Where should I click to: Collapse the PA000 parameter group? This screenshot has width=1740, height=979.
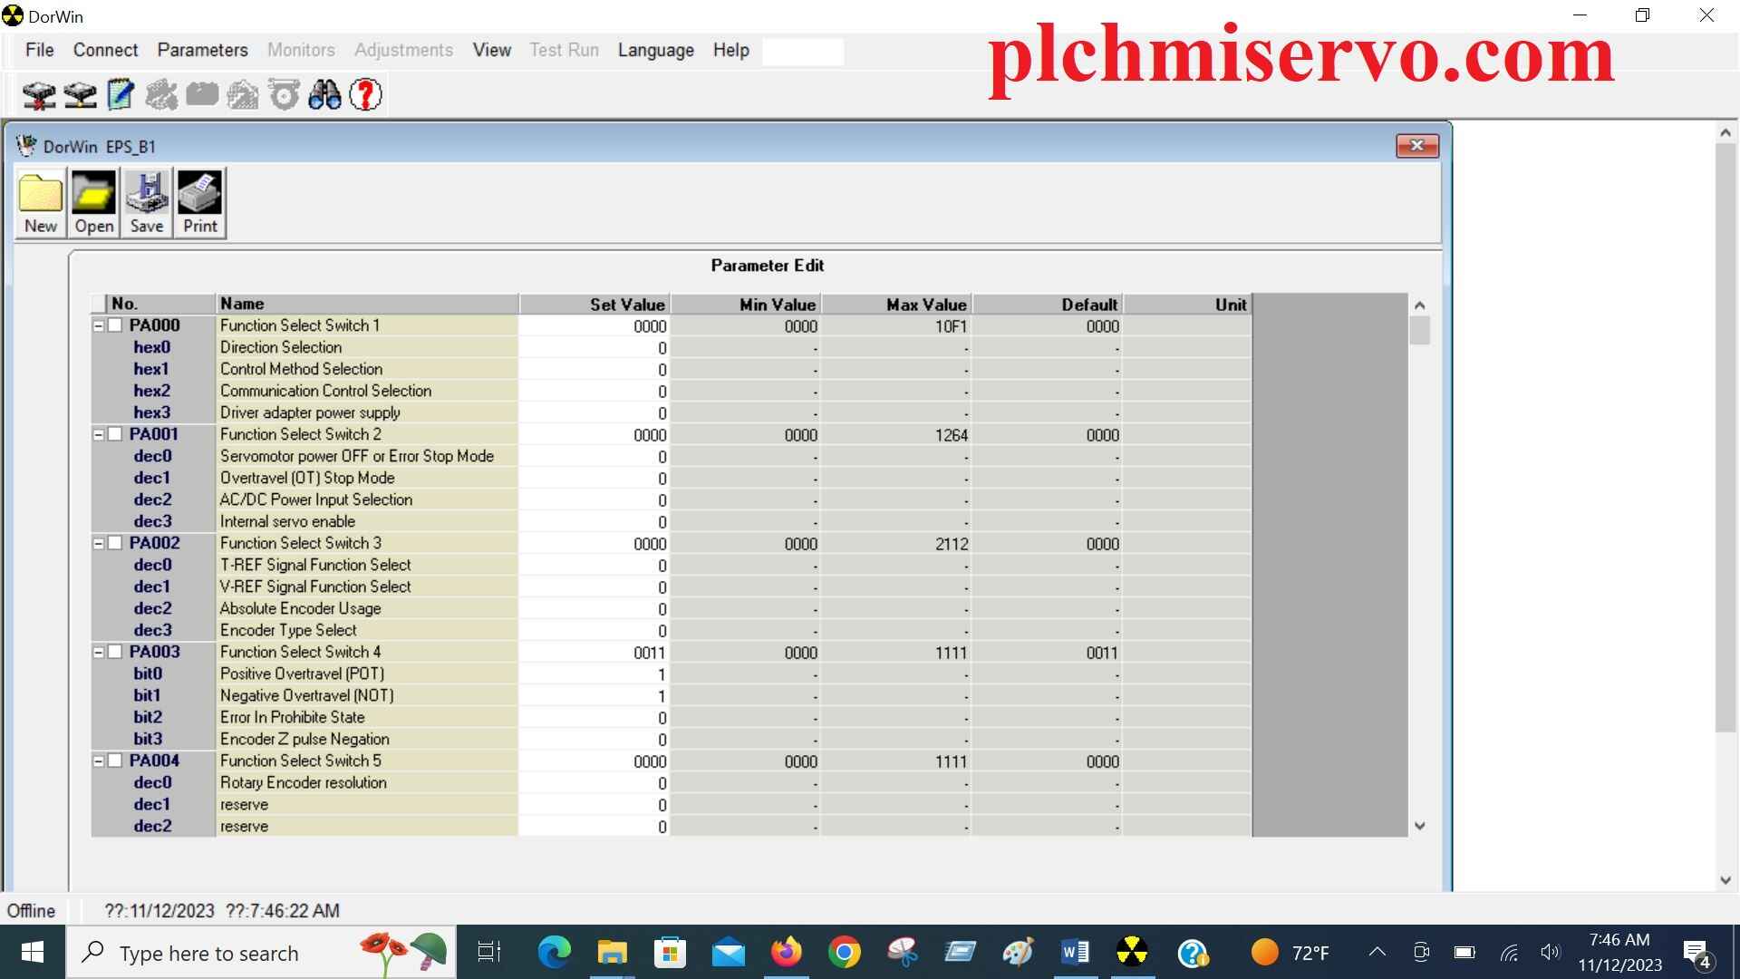tap(99, 325)
